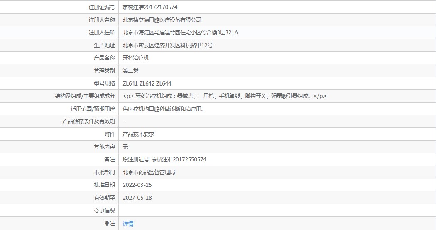Select the 附件 label
436x230 pixels.
point(110,134)
